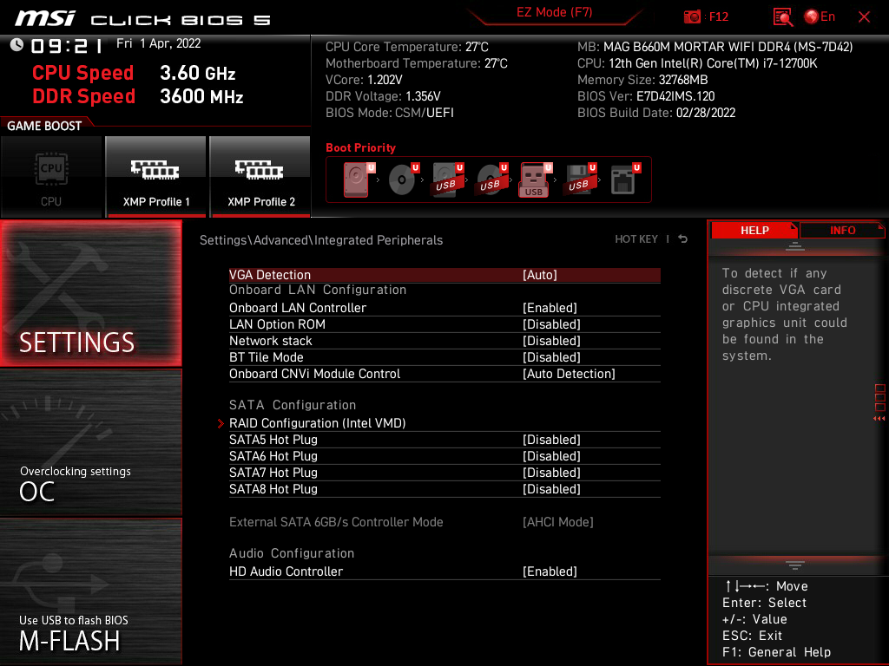
Task: Click the Memory Size 32768MB text
Action: pos(642,80)
